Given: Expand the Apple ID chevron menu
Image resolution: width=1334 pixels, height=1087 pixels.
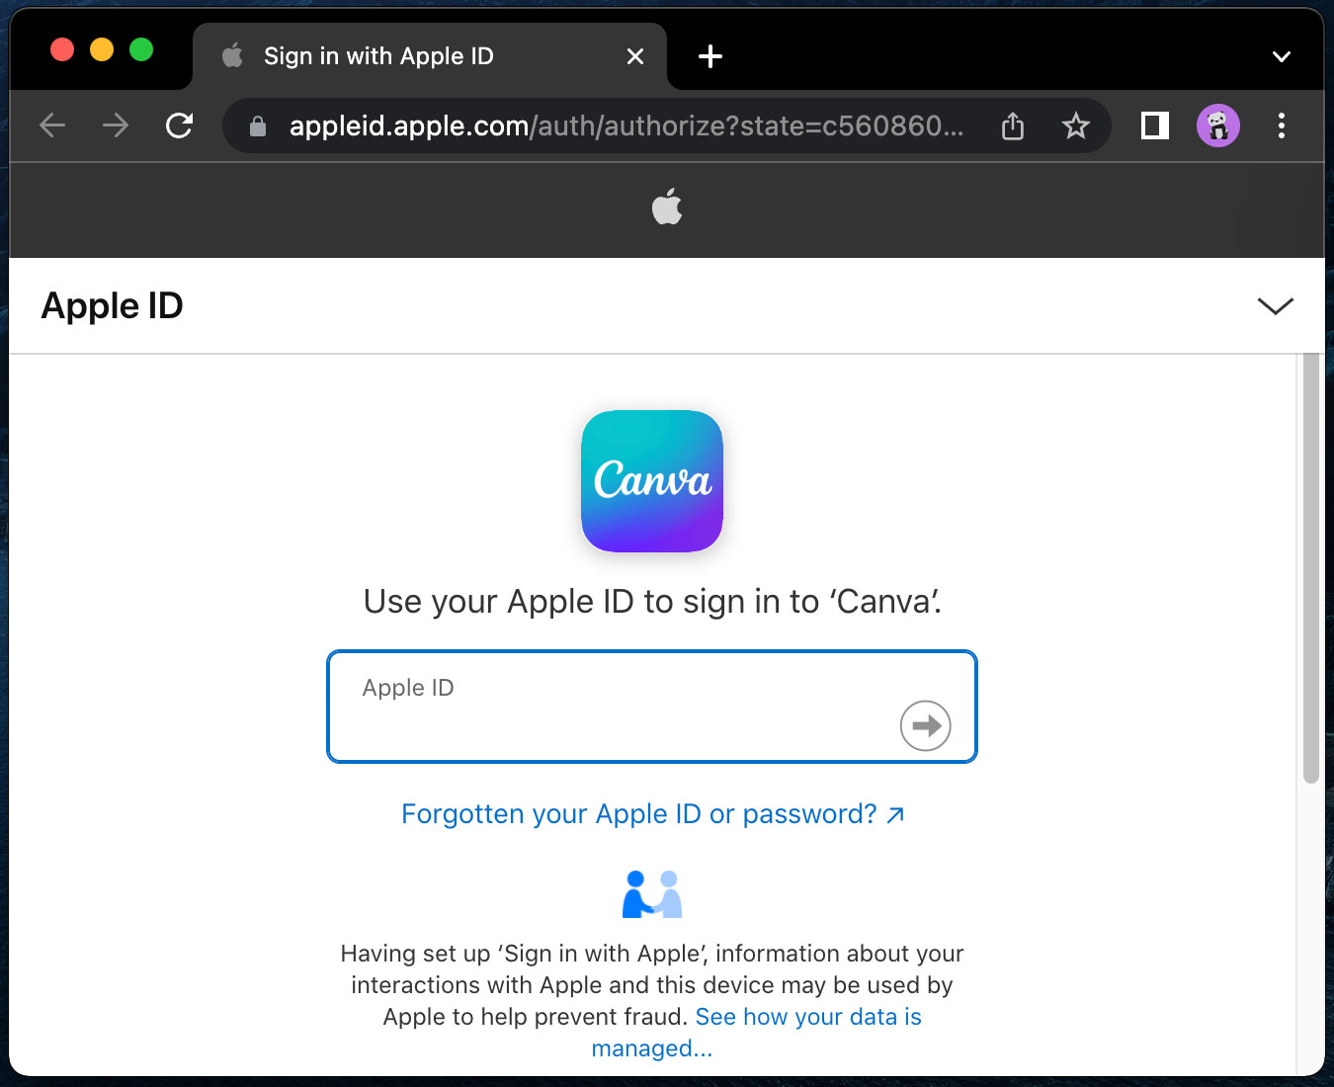Looking at the screenshot, I should click(1275, 305).
